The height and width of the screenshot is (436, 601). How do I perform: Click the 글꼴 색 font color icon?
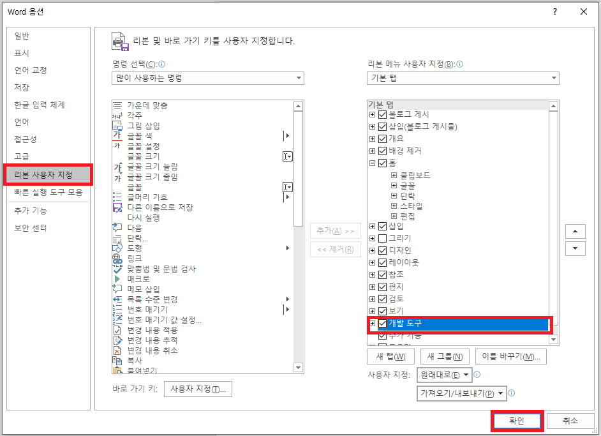pyautogui.click(x=117, y=136)
